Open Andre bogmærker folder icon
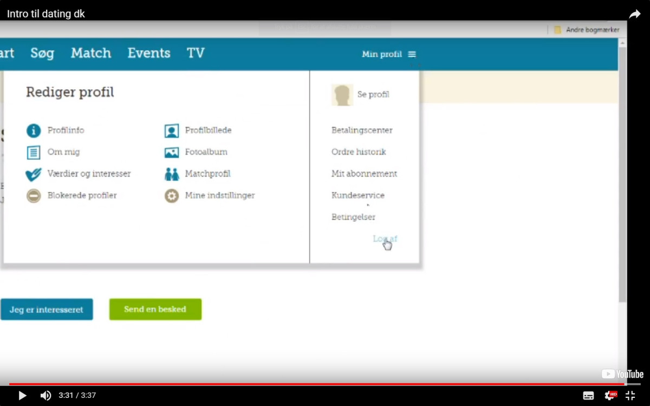Image resolution: width=650 pixels, height=406 pixels. tap(557, 30)
